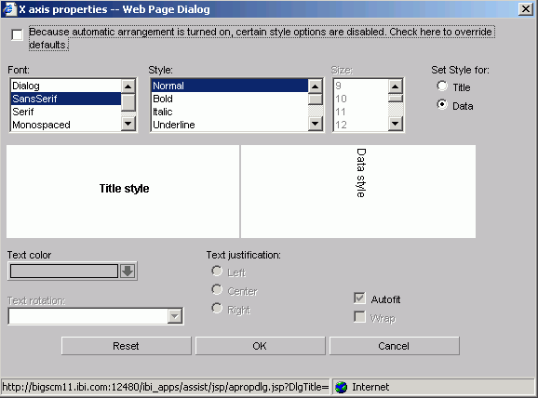This screenshot has height=398, width=538.
Task: Choose Center text justification
Action: click(x=217, y=290)
